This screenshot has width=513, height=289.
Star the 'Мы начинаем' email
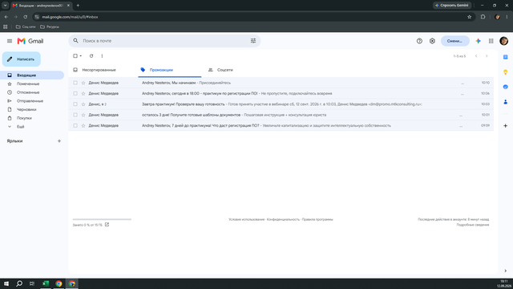click(x=83, y=83)
